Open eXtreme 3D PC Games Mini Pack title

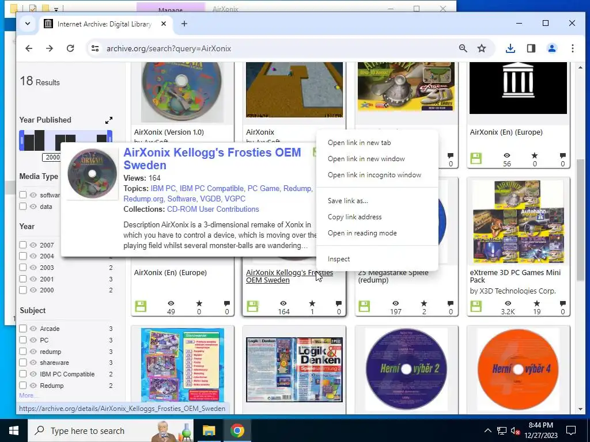(515, 276)
